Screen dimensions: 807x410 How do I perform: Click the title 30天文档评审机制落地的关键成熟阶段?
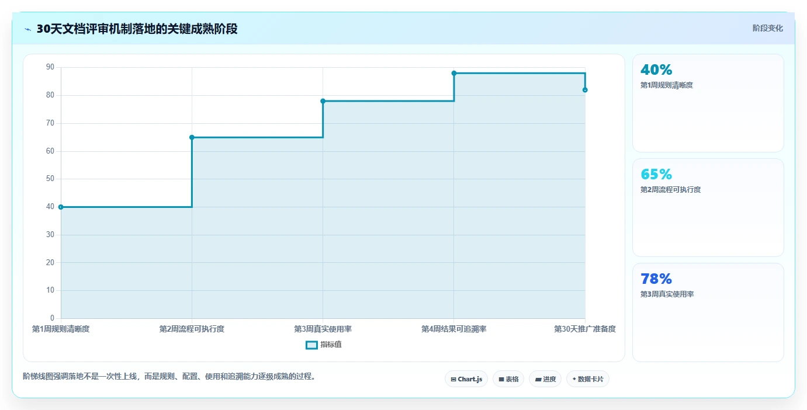(x=137, y=29)
